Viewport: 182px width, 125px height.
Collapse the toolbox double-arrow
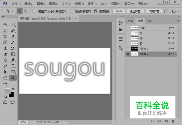3,17
